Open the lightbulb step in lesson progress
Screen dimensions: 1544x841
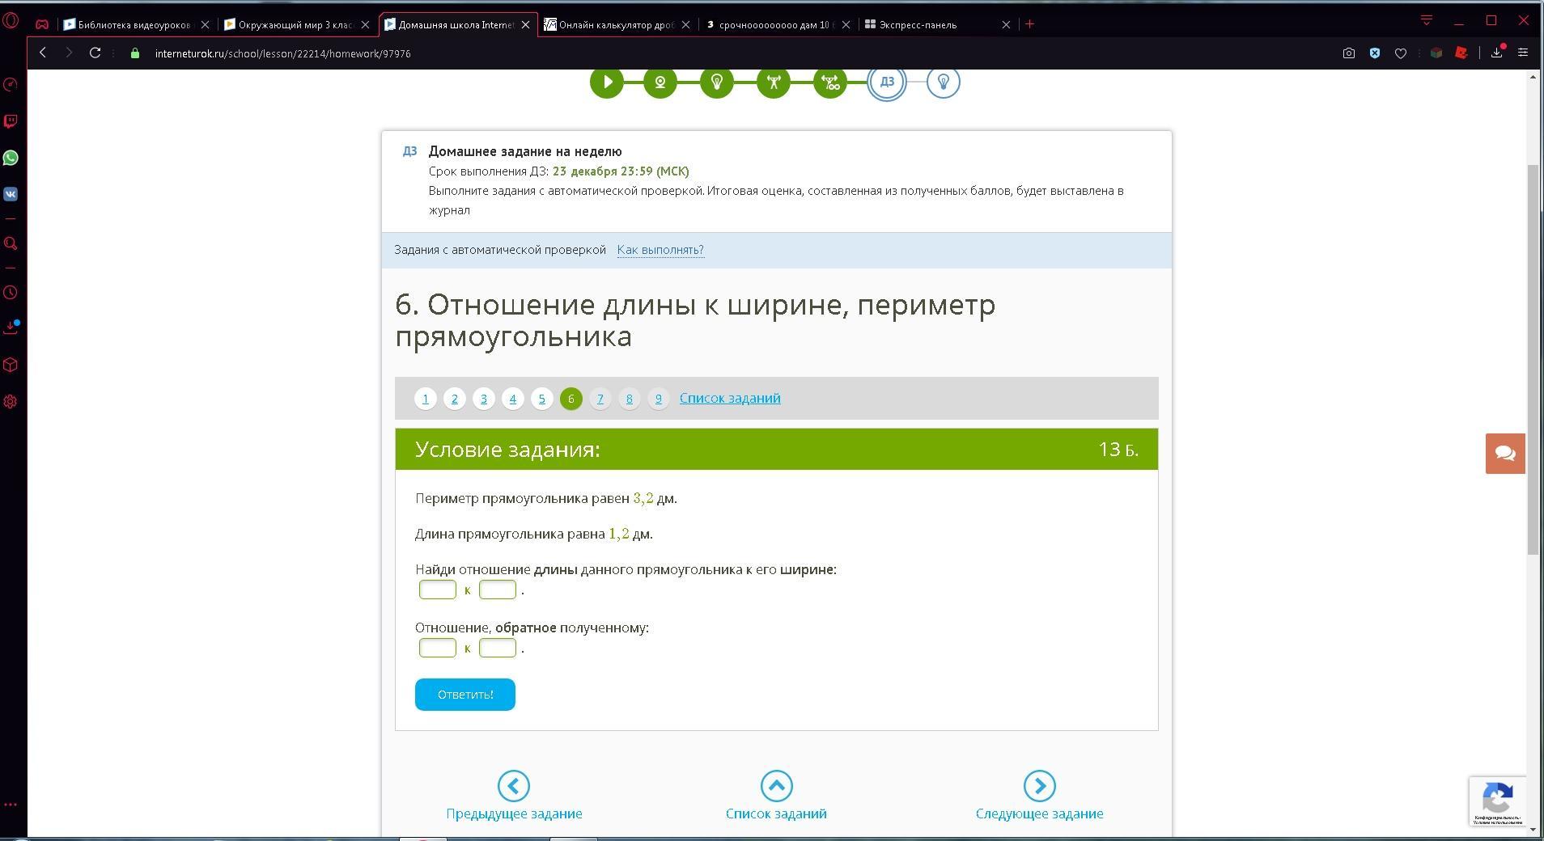pos(716,82)
